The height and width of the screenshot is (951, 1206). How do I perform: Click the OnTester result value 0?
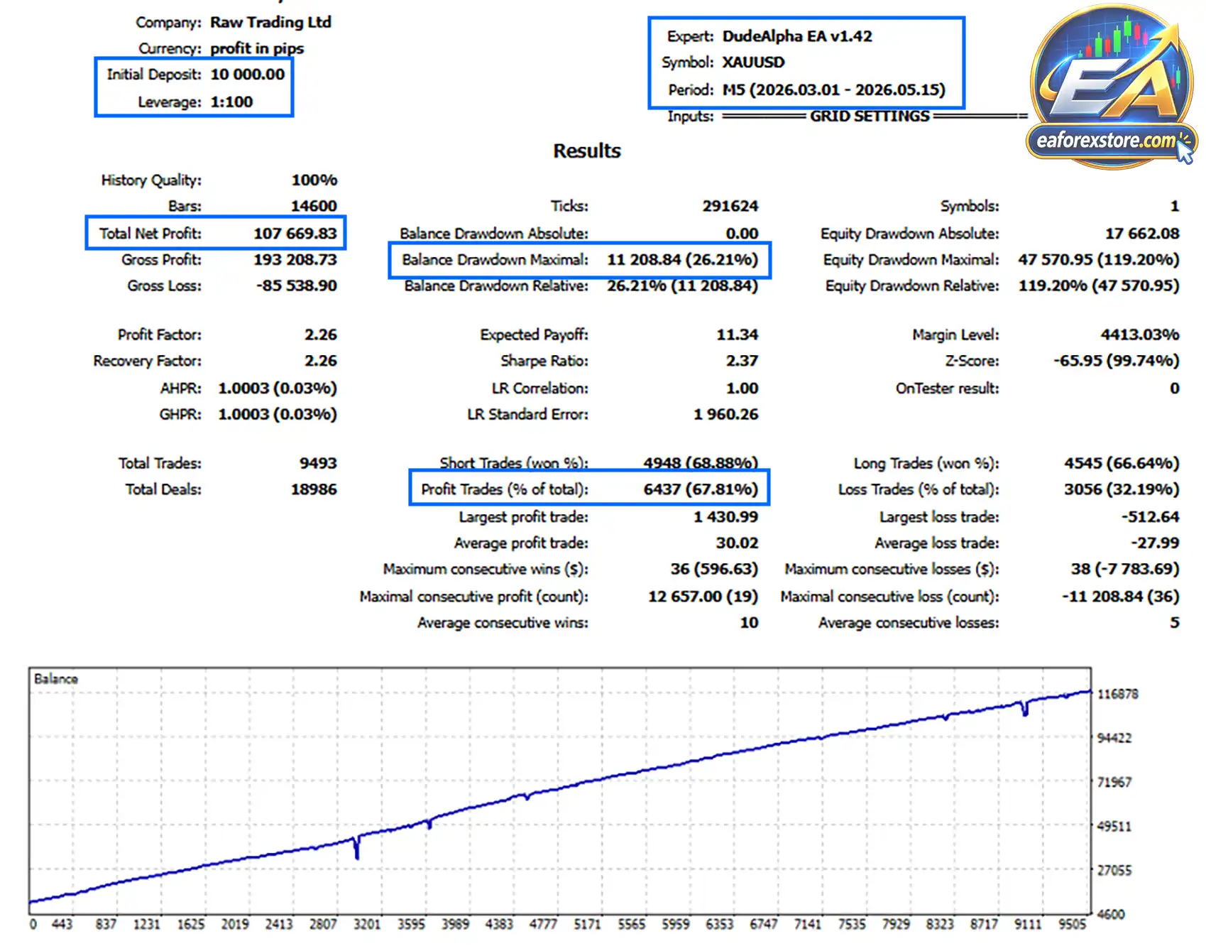coord(1175,388)
